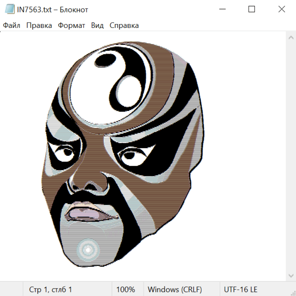The width and height of the screenshot is (296, 296).
Task: Click the scroll up arrow
Action: click(291, 38)
